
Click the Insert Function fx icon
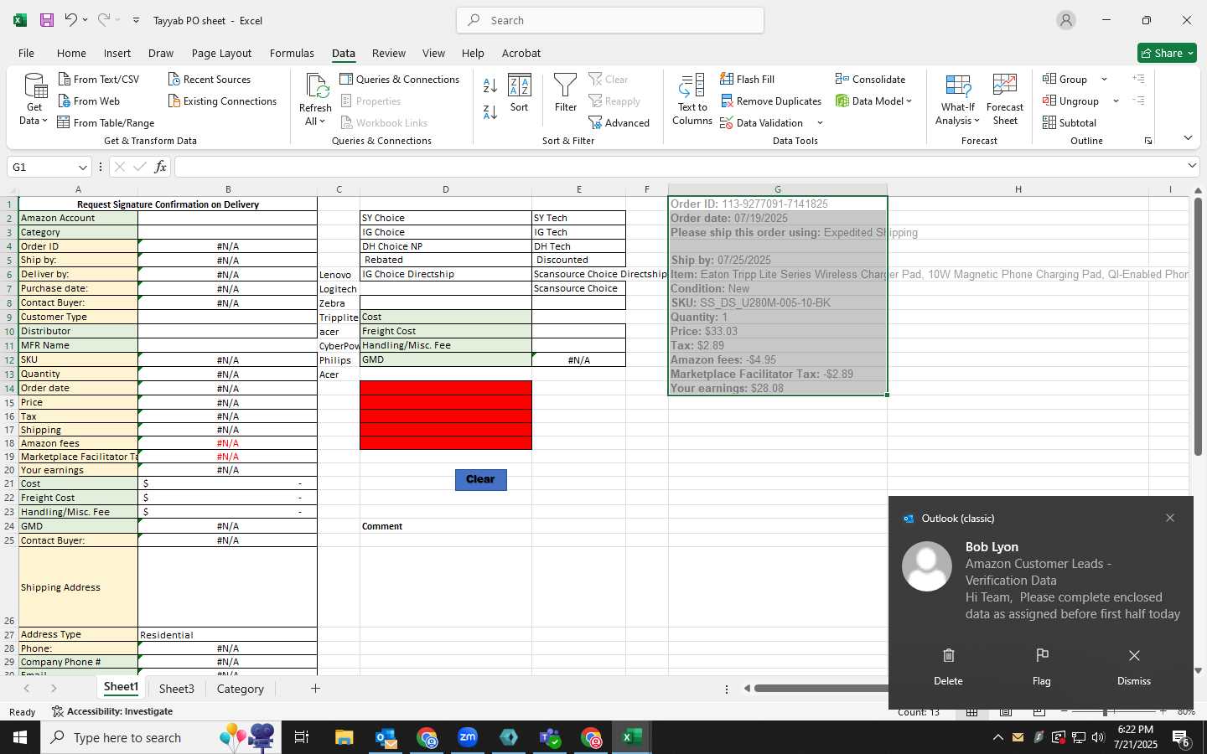[x=160, y=167]
